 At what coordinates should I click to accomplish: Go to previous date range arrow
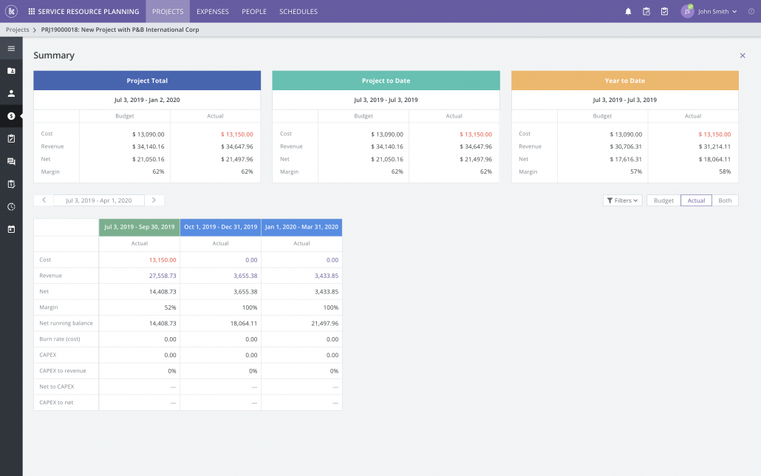(x=44, y=200)
